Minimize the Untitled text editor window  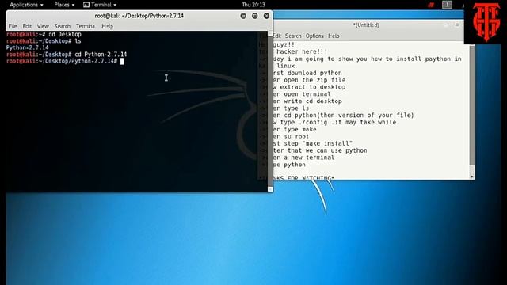tap(445, 25)
